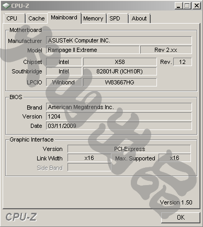Select the Mainboard tab

(64, 18)
